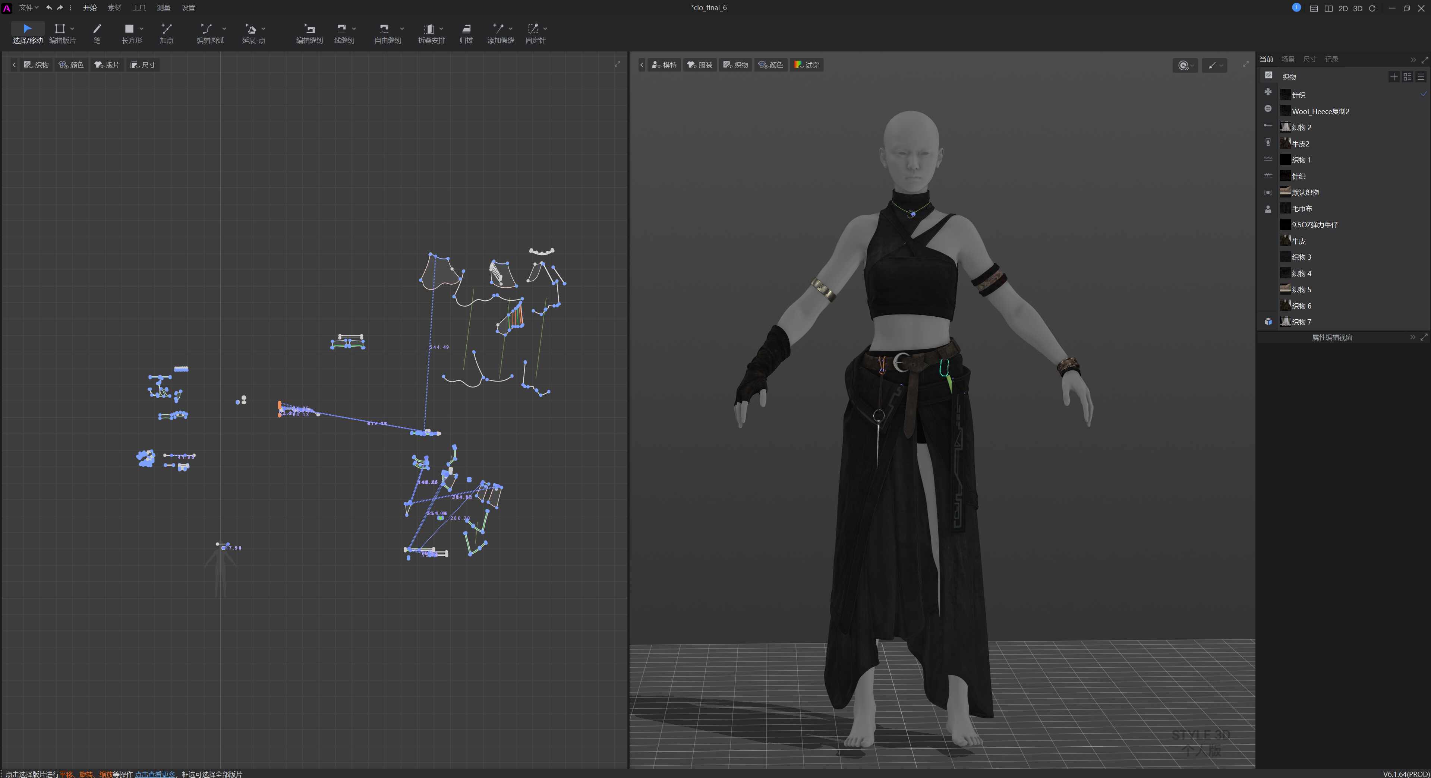The image size is (1431, 778).
Task: Activate the 归拔 steam iron tool
Action: (466, 33)
